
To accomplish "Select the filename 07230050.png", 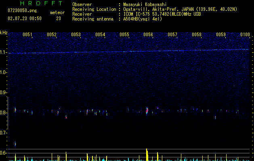I will 22,10.
